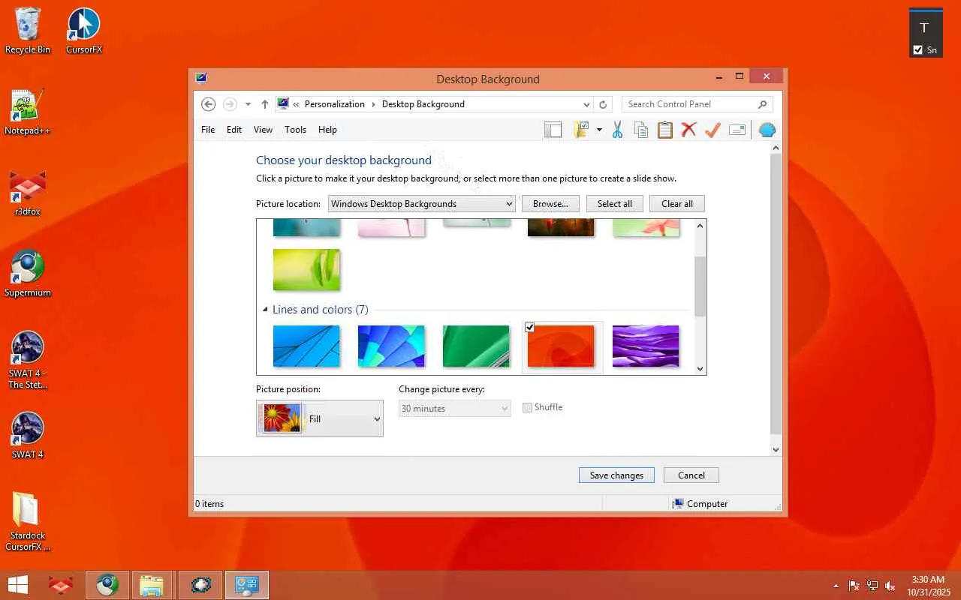
Task: Choose the purple waves wallpaper thumbnail
Action: pyautogui.click(x=646, y=346)
